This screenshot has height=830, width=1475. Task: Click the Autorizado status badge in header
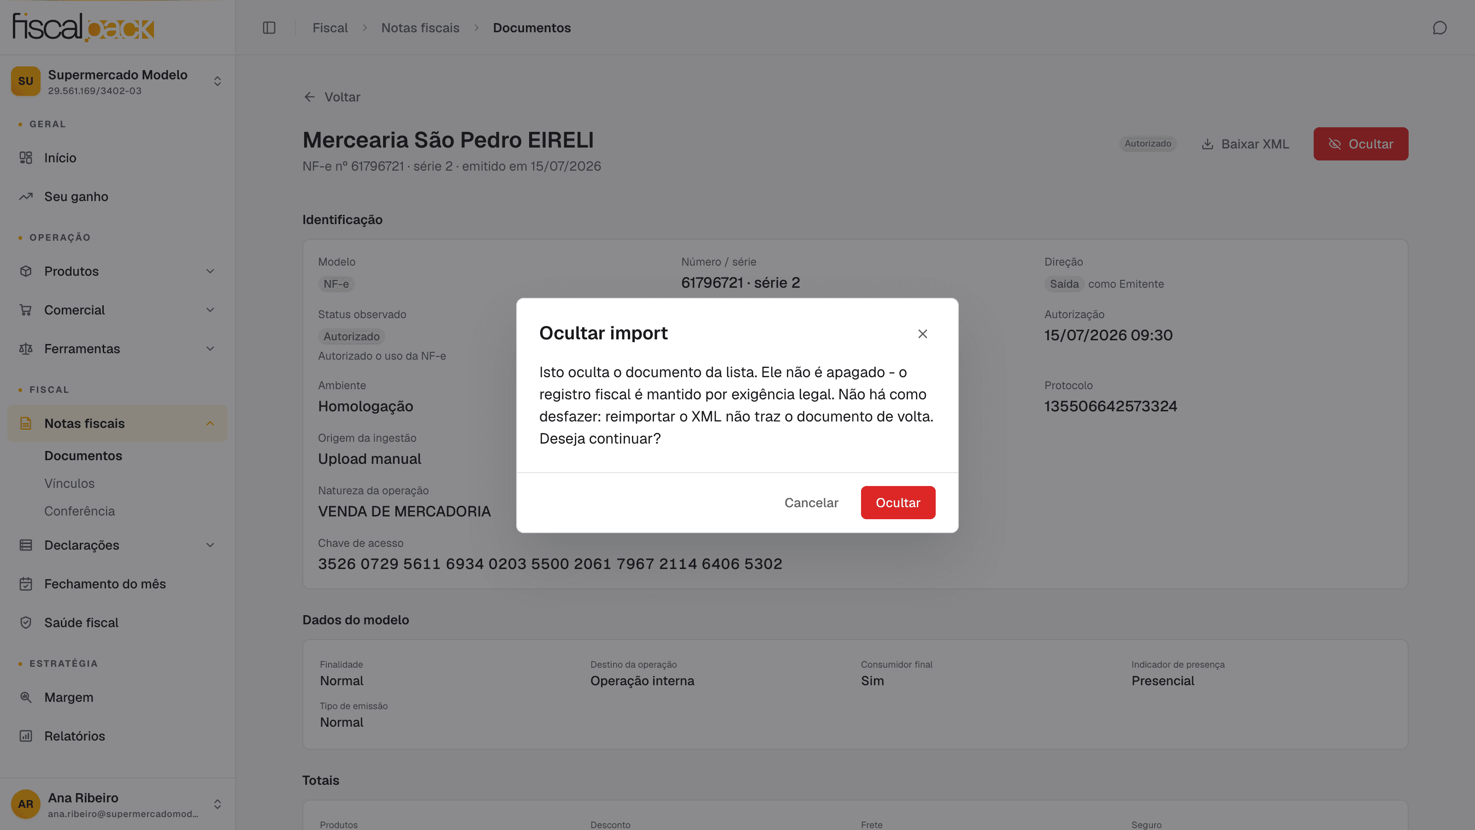1147,144
